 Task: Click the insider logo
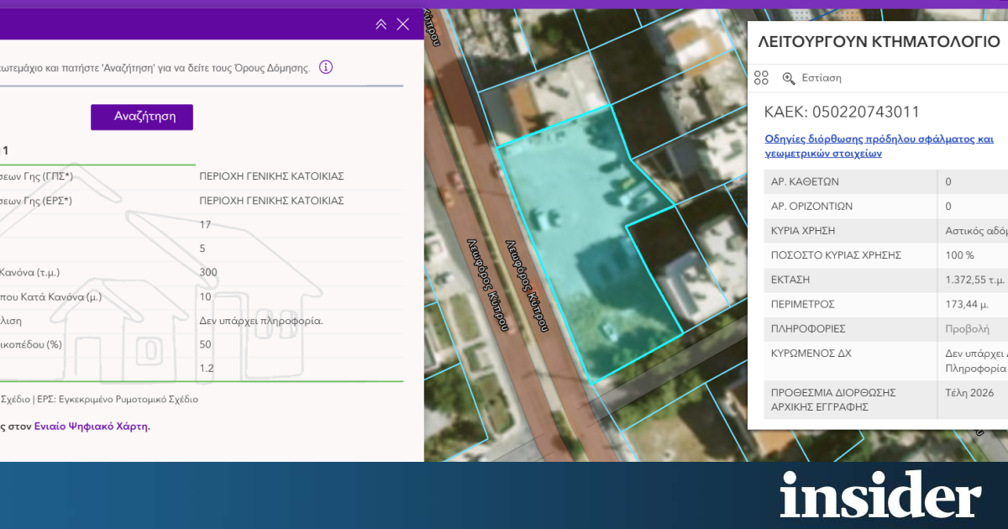pos(879,495)
